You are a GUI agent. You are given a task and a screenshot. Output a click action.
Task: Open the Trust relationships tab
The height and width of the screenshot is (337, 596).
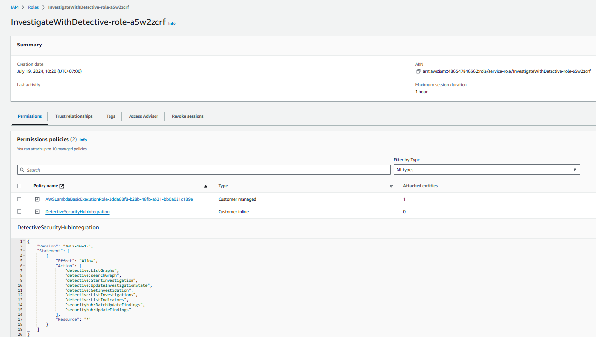pyautogui.click(x=74, y=116)
